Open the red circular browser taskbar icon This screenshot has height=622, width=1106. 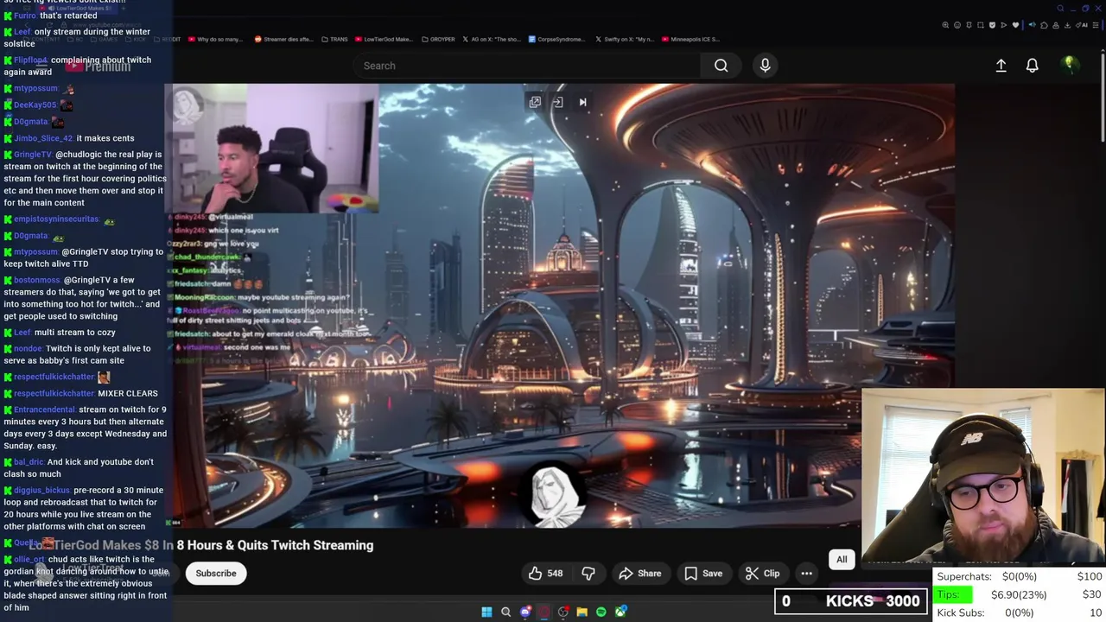pos(544,612)
